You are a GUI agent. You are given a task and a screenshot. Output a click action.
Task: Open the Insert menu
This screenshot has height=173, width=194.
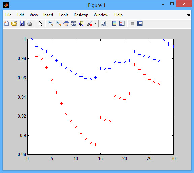[x=48, y=15]
